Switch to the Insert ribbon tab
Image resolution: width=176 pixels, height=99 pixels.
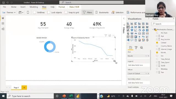tap(23, 7)
